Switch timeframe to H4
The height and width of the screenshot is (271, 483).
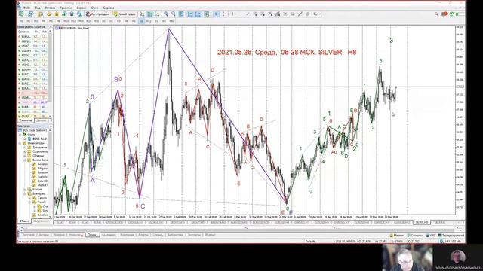point(126,21)
